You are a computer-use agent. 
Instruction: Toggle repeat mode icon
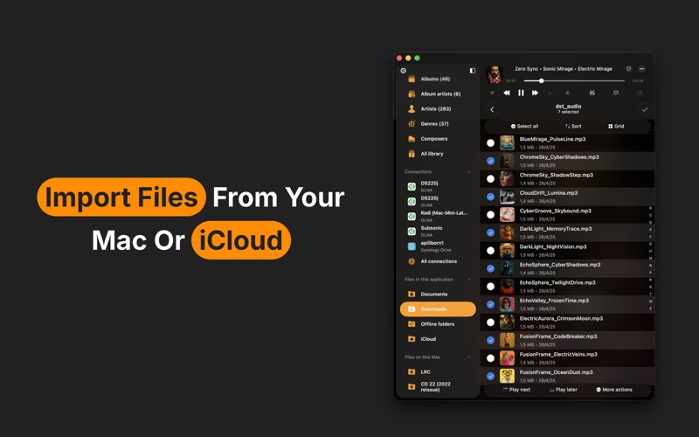[x=493, y=93]
